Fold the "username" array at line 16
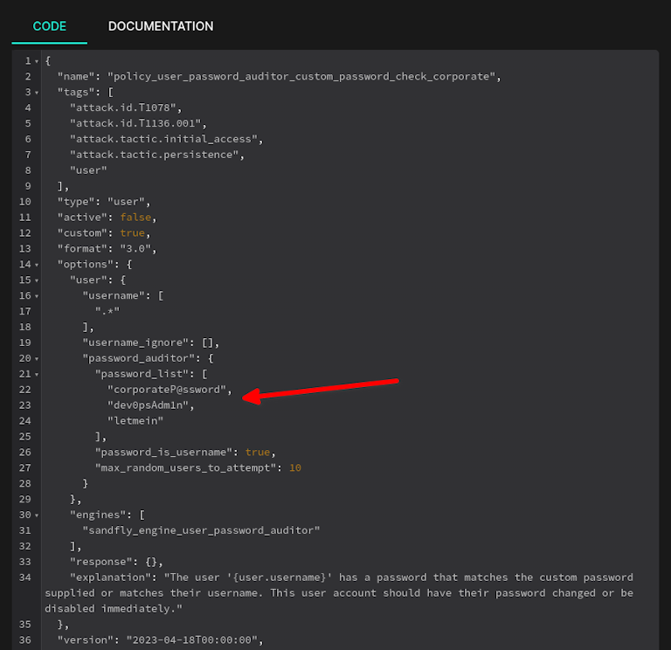671x650 pixels. coord(37,296)
